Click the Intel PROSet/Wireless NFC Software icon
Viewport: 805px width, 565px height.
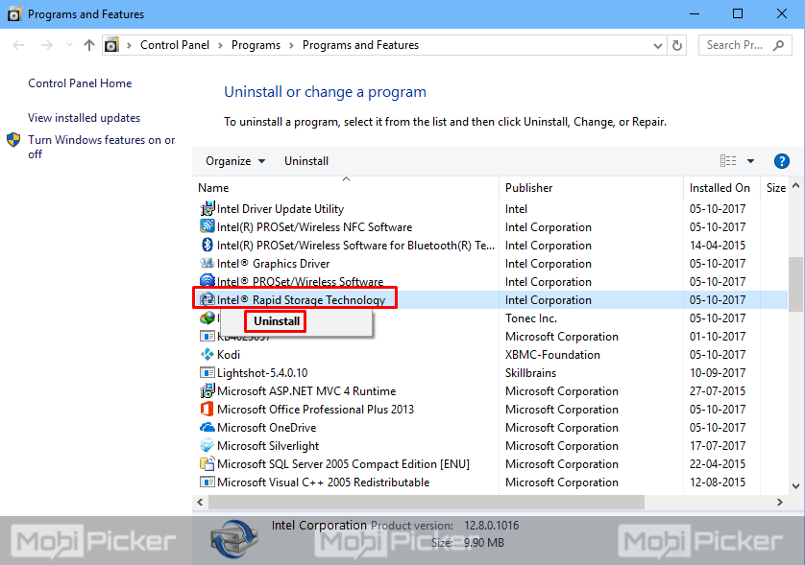pyautogui.click(x=207, y=226)
